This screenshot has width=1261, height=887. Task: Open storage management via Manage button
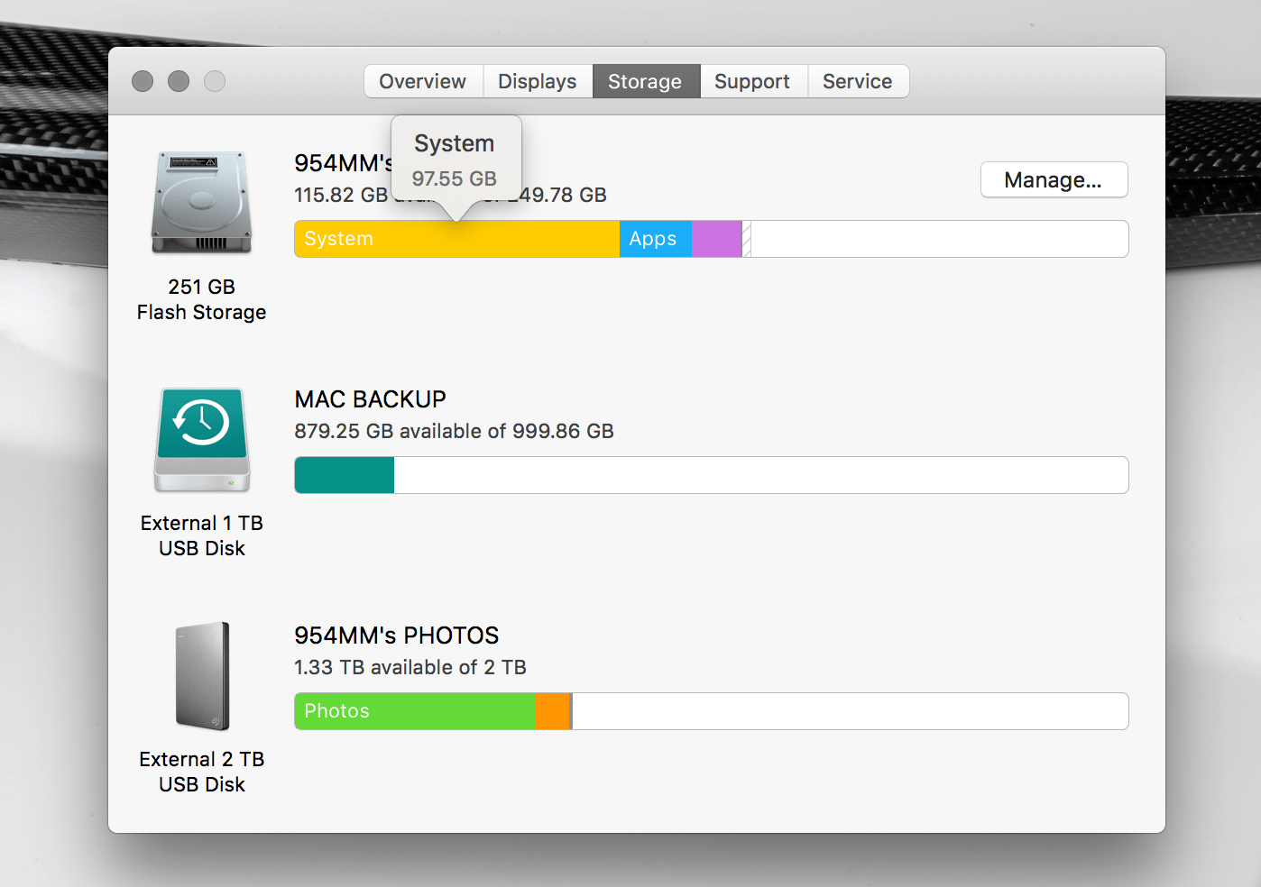[x=1054, y=179]
